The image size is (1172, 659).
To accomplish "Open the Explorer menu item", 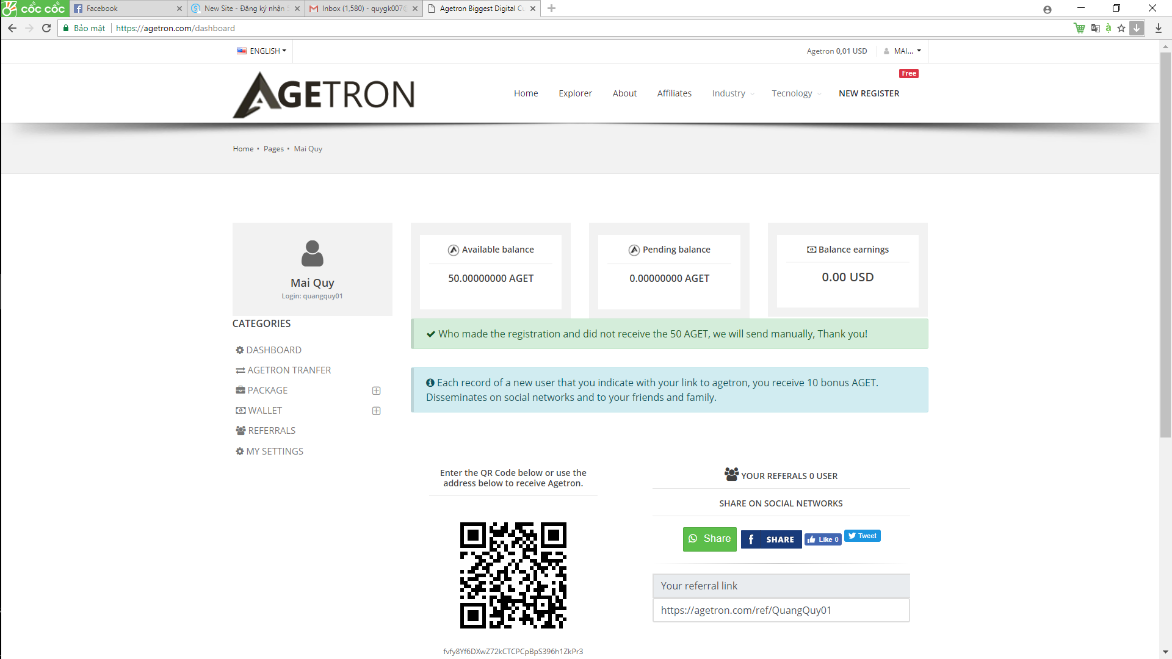I will click(575, 93).
